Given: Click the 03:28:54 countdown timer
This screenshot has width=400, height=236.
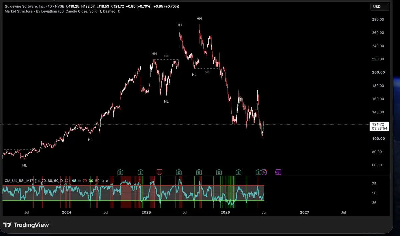Looking at the screenshot, I should 379,128.
